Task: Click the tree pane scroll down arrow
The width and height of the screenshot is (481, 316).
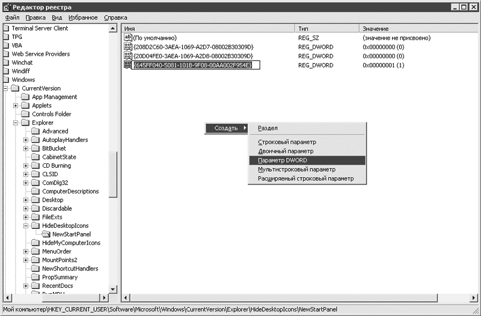Action: pos(112,297)
